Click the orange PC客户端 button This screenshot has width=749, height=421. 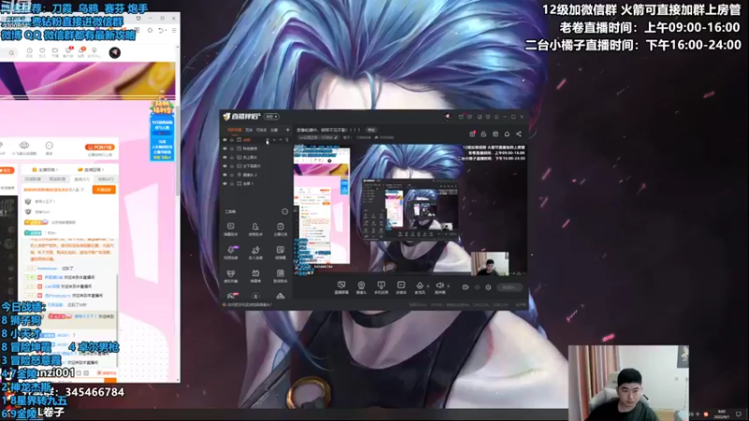(x=99, y=148)
